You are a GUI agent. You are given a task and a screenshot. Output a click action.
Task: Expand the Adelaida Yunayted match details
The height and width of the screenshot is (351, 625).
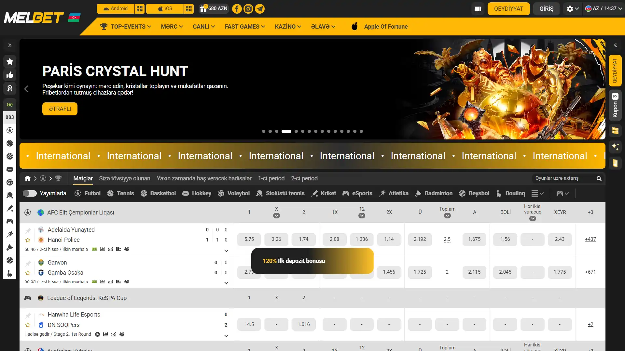pyautogui.click(x=226, y=251)
